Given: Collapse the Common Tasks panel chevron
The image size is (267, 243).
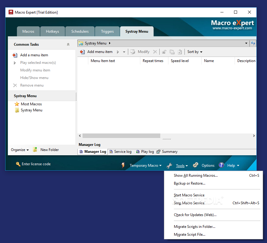Looking at the screenshot, I should 68,44.
